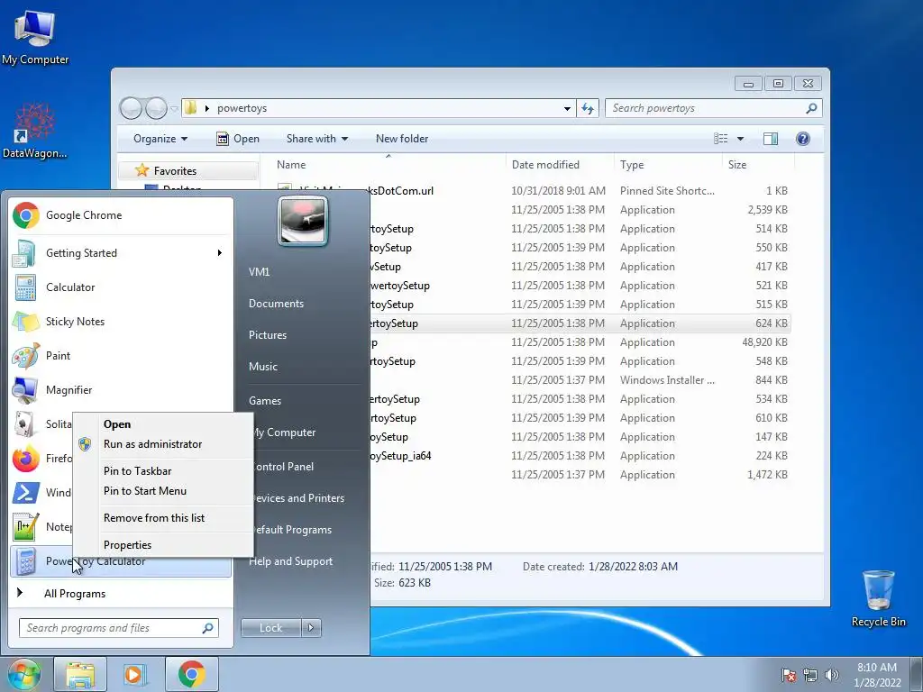Open the Organize dropdown menu
This screenshot has width=923, height=692.
click(x=160, y=139)
